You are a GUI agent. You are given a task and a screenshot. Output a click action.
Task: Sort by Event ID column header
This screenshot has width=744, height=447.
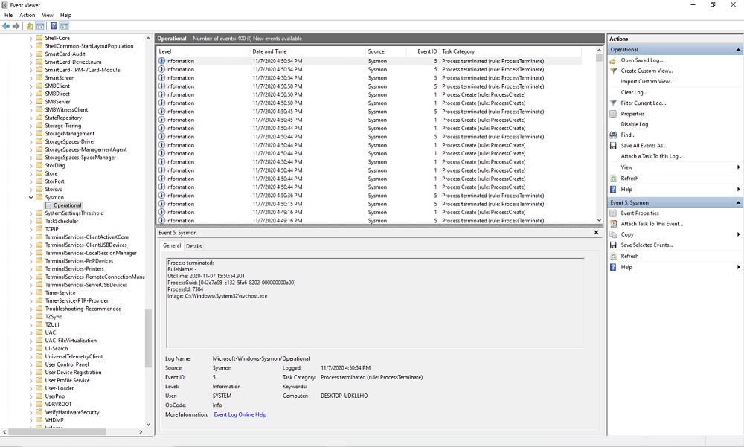(426, 51)
